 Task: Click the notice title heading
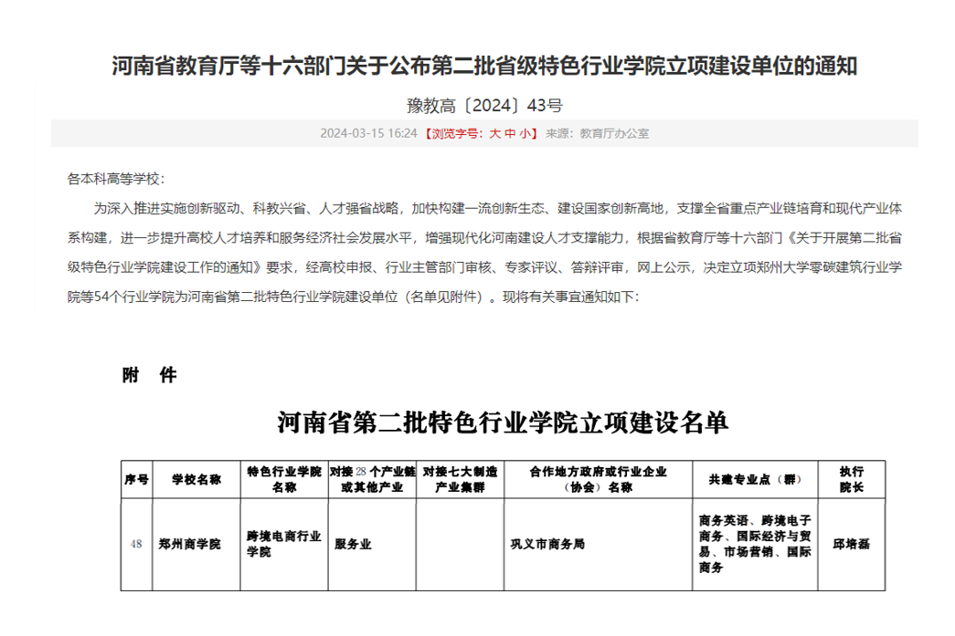[484, 66]
